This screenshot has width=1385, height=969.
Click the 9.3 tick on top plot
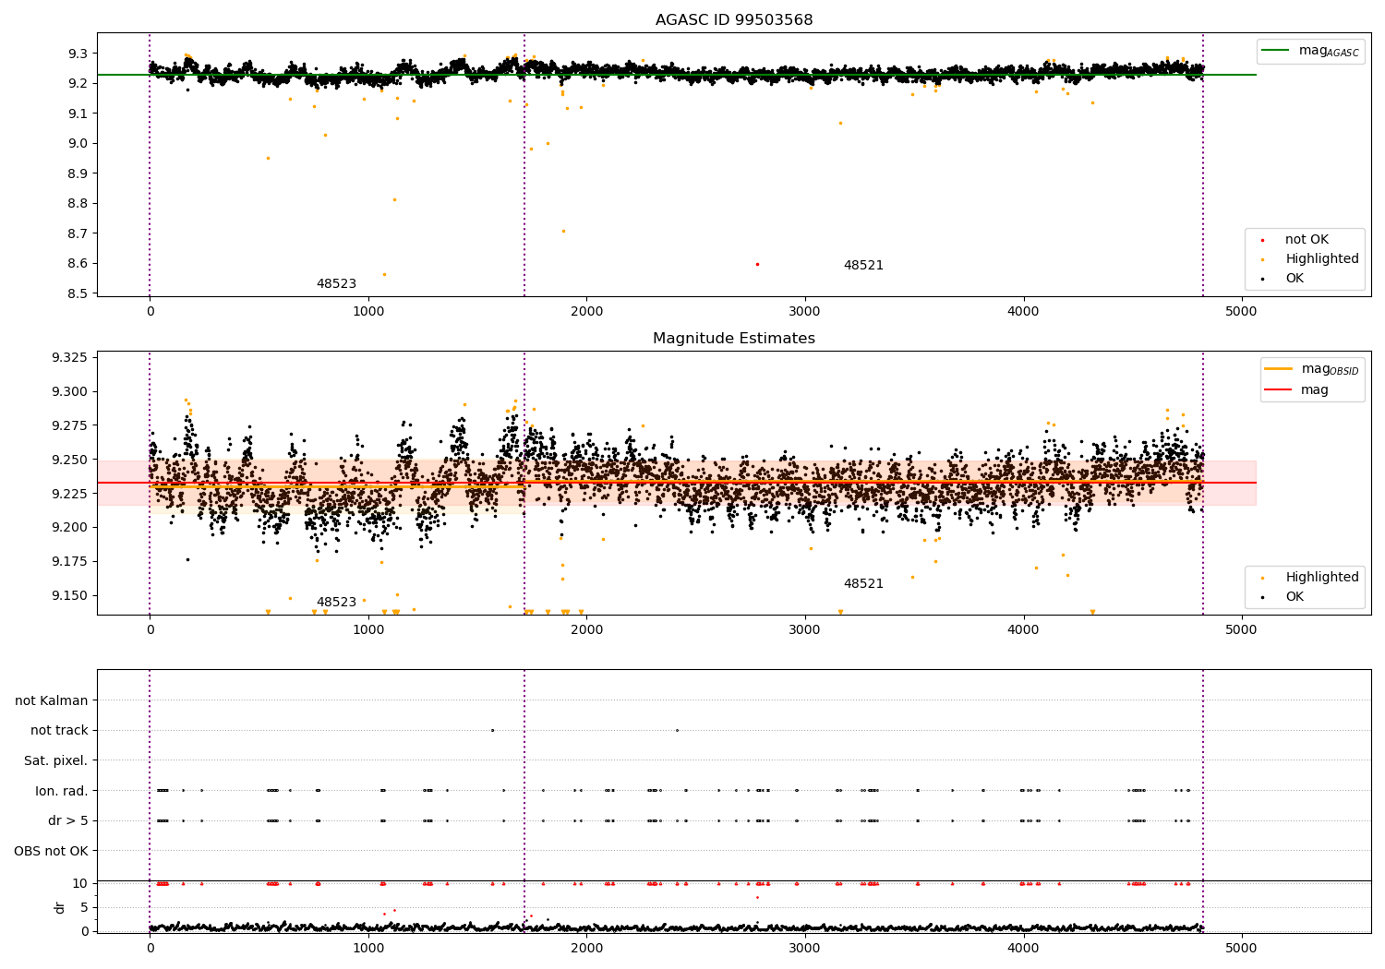tap(78, 54)
